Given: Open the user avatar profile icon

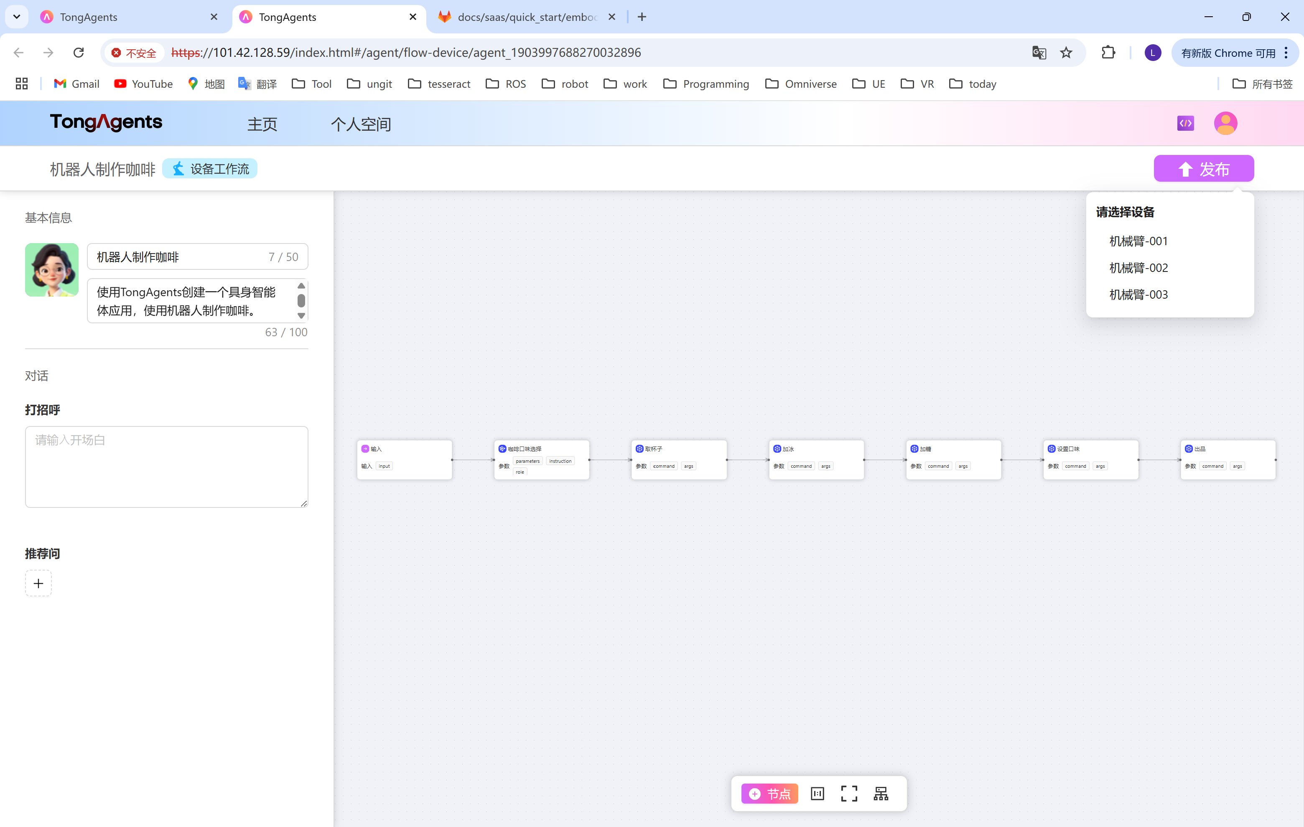Looking at the screenshot, I should click(1225, 123).
